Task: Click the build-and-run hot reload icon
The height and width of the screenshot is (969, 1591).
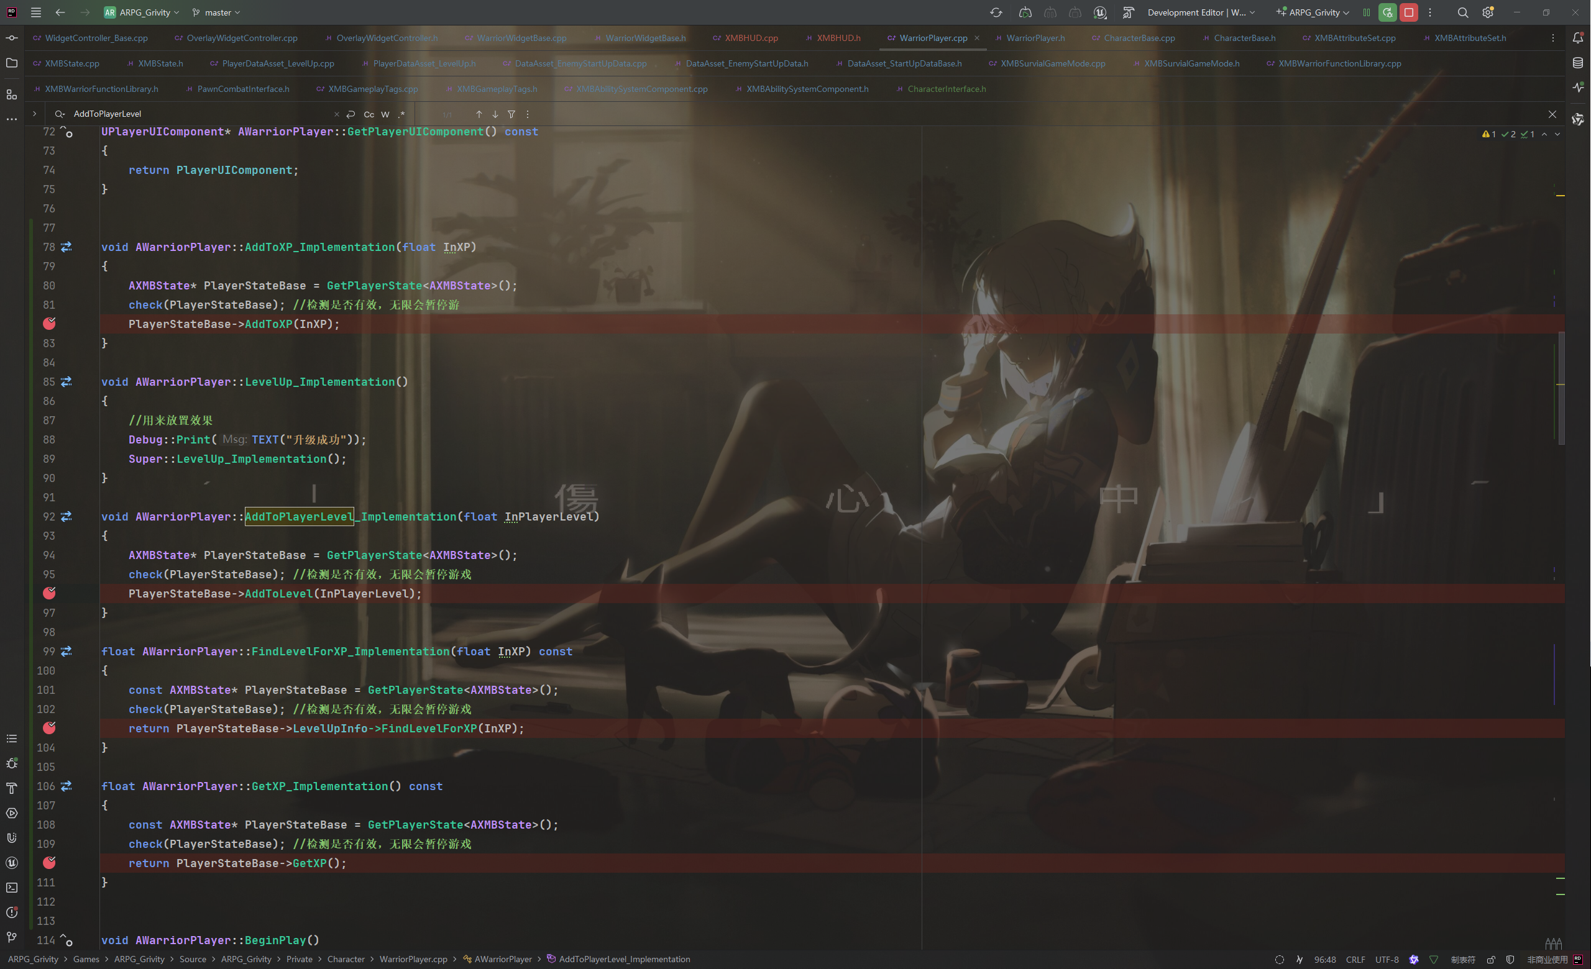Action: (x=1025, y=12)
